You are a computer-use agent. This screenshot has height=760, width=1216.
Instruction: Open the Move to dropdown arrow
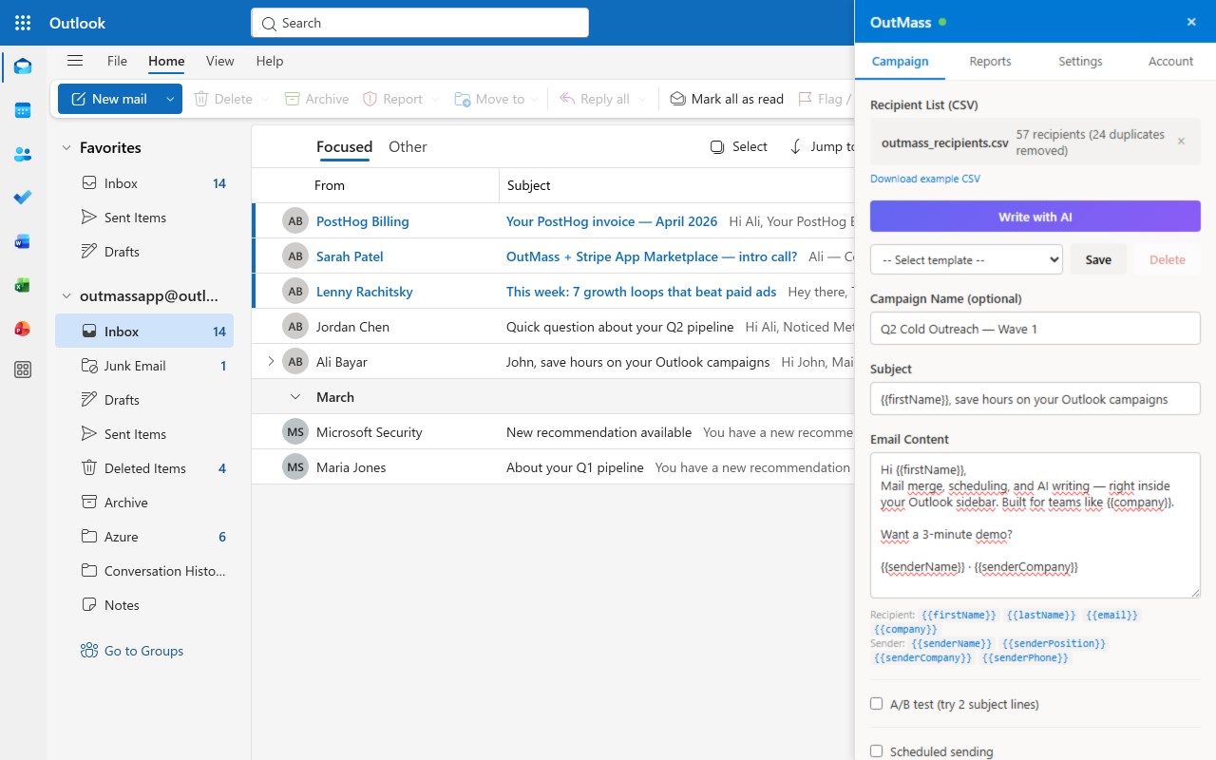tap(535, 99)
